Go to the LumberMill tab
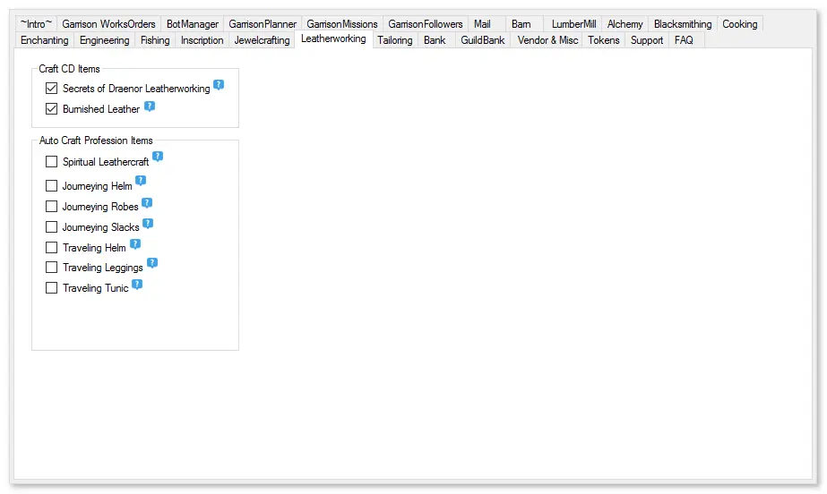Screen dimensions: 827x494 coord(573,23)
